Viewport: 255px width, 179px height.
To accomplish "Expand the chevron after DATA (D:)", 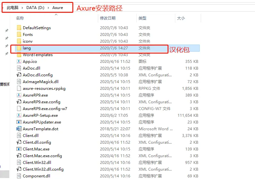I will point(48,8).
